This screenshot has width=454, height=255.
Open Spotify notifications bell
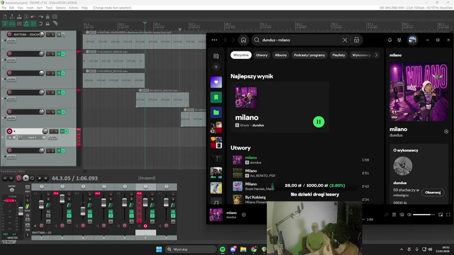pyautogui.click(x=390, y=40)
